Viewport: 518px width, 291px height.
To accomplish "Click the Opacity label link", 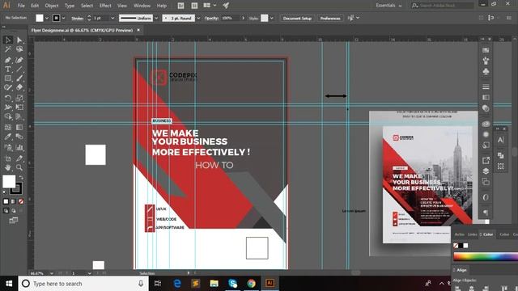I will (211, 18).
